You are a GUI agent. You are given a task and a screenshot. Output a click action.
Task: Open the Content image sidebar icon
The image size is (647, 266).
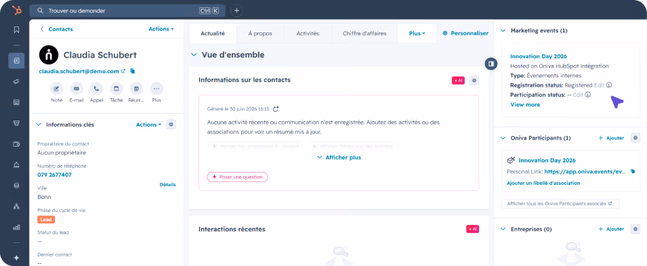pyautogui.click(x=16, y=102)
